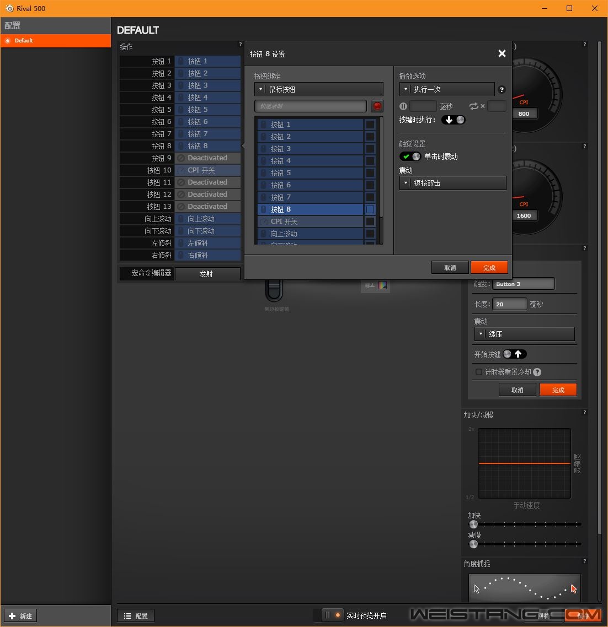The image size is (608, 627).
Task: Check the box next to Button 1 in list
Action: [370, 125]
